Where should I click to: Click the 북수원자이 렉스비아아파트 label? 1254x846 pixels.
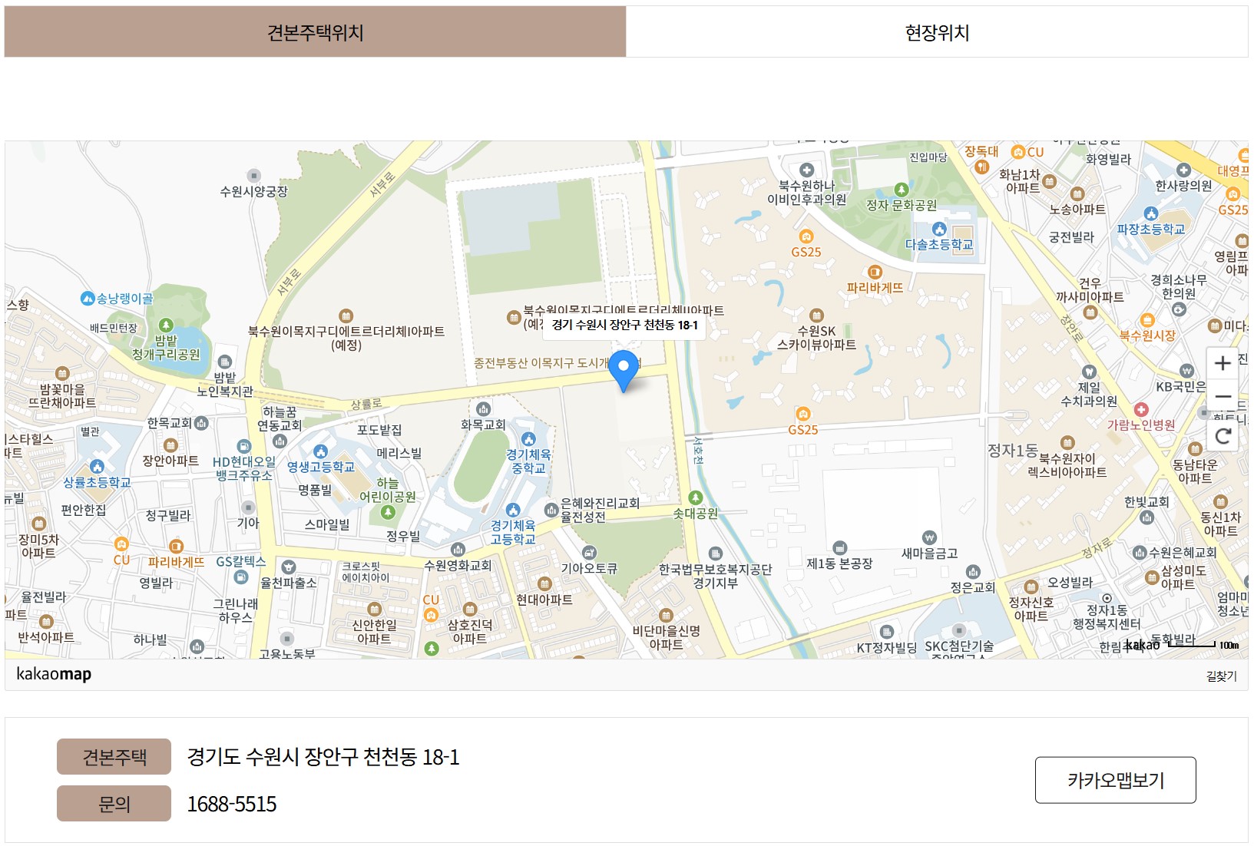click(1067, 465)
